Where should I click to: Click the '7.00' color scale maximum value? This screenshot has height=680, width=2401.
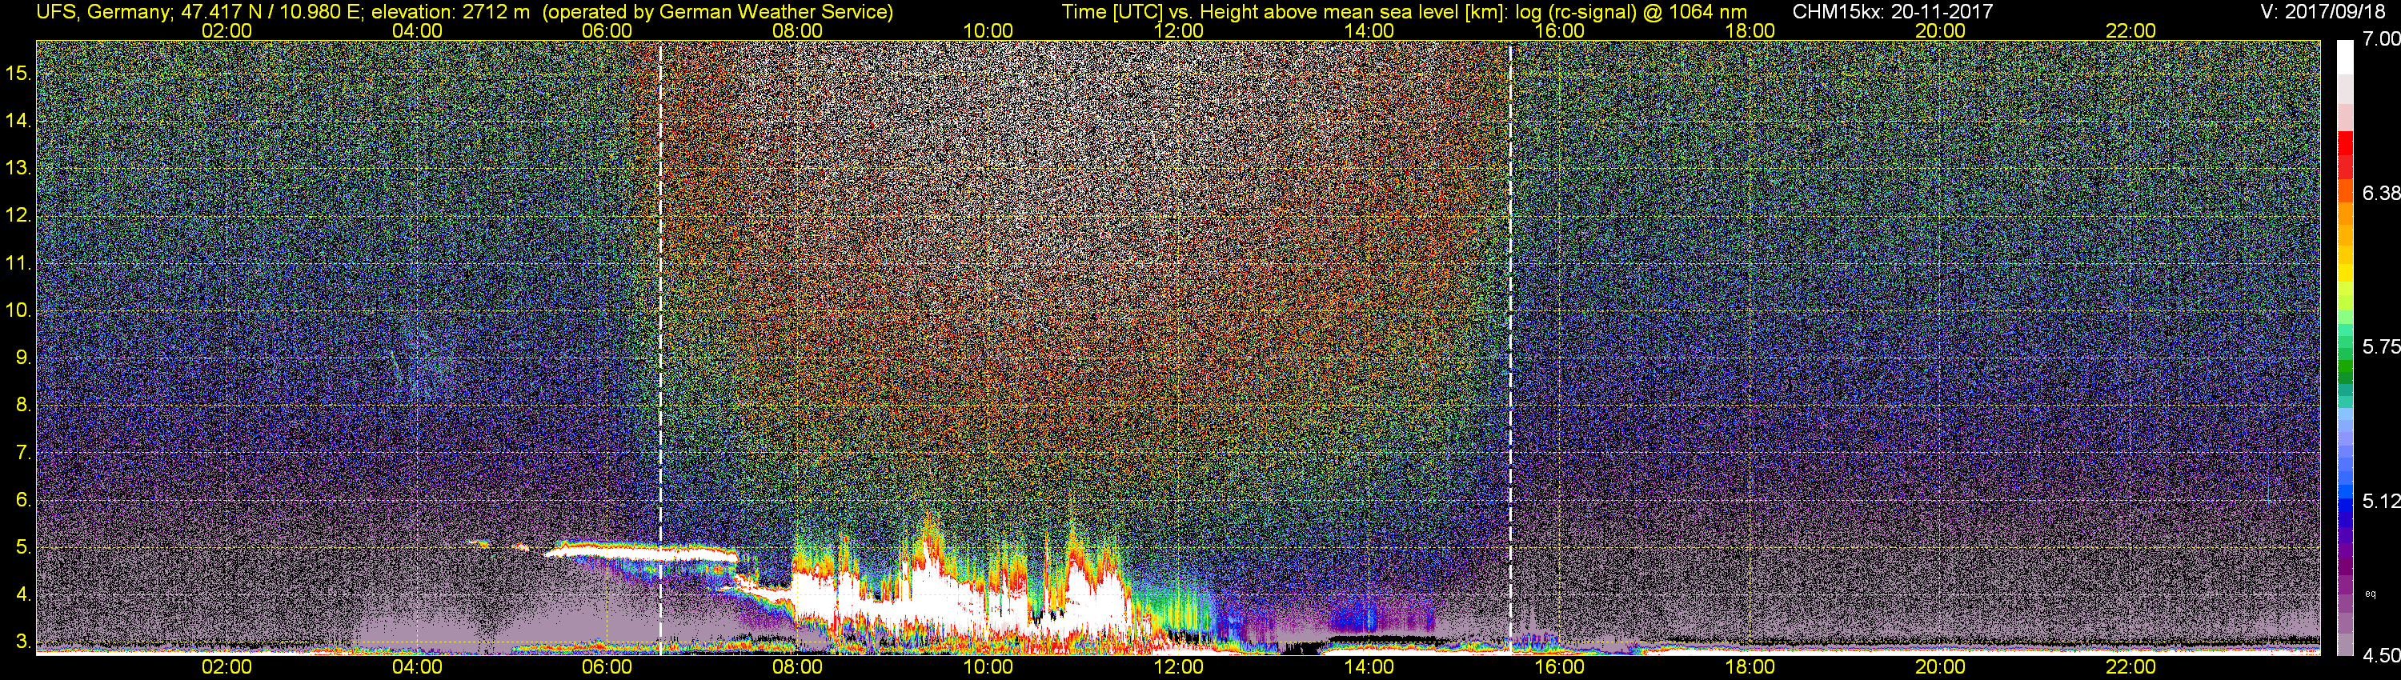tap(2382, 39)
